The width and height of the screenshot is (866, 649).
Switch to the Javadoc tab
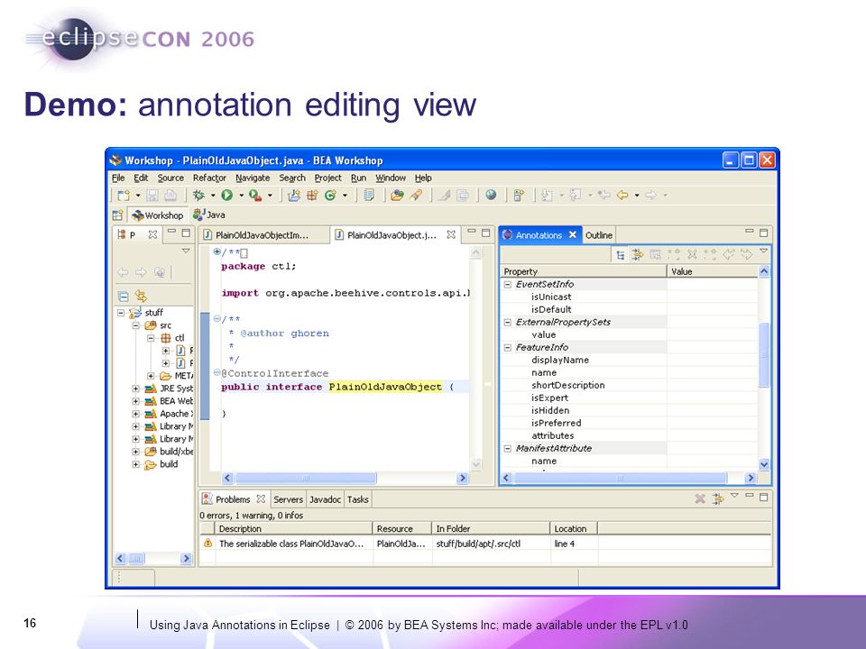[x=325, y=499]
